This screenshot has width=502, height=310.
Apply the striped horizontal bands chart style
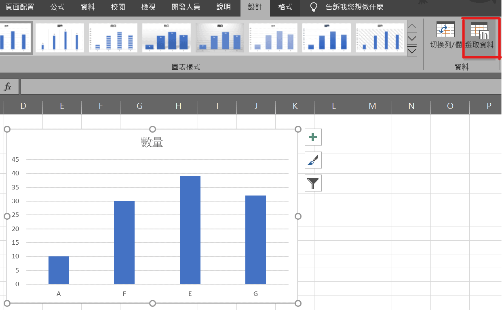tap(113, 37)
